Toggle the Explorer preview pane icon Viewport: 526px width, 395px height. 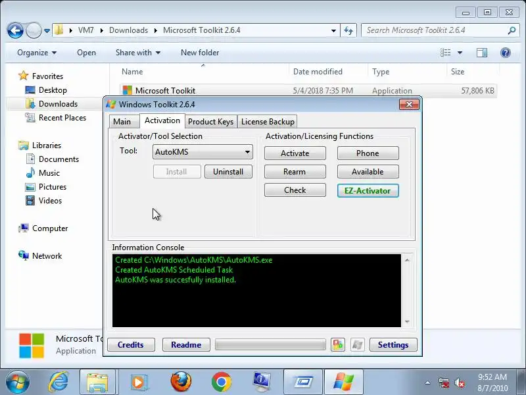(482, 53)
